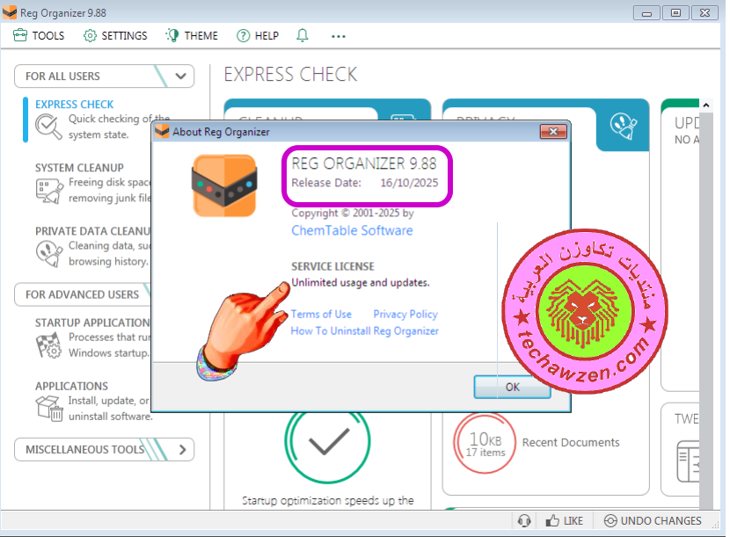Screen dimensions: 730x537
Task: Open the three-dots more options menu
Action: point(339,36)
